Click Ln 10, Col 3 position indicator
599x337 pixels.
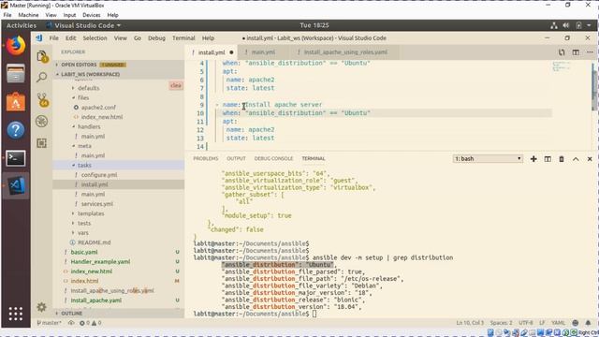470,323
